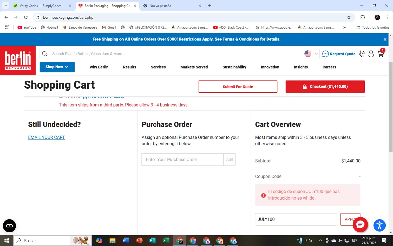The height and width of the screenshot is (246, 393).
Task: Open the notification center icon
Action: point(384,240)
